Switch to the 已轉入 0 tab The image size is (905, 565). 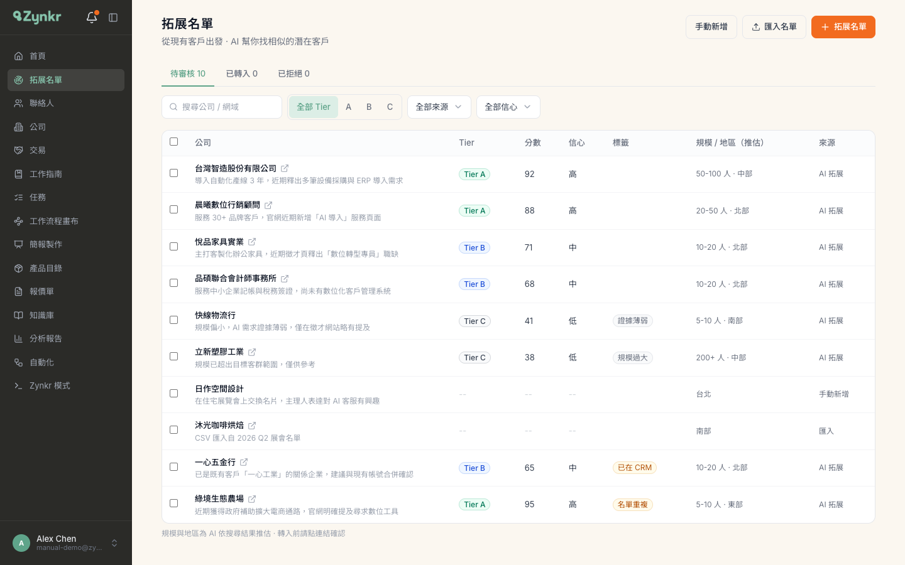pos(242,73)
